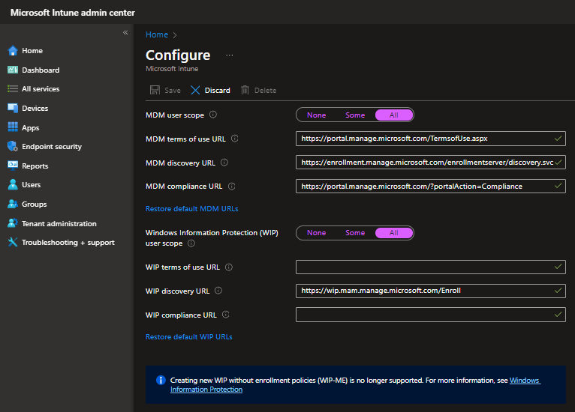Click the blue info icon in the WIP-ME banner
Image resolution: width=575 pixels, height=412 pixels.
point(161,381)
